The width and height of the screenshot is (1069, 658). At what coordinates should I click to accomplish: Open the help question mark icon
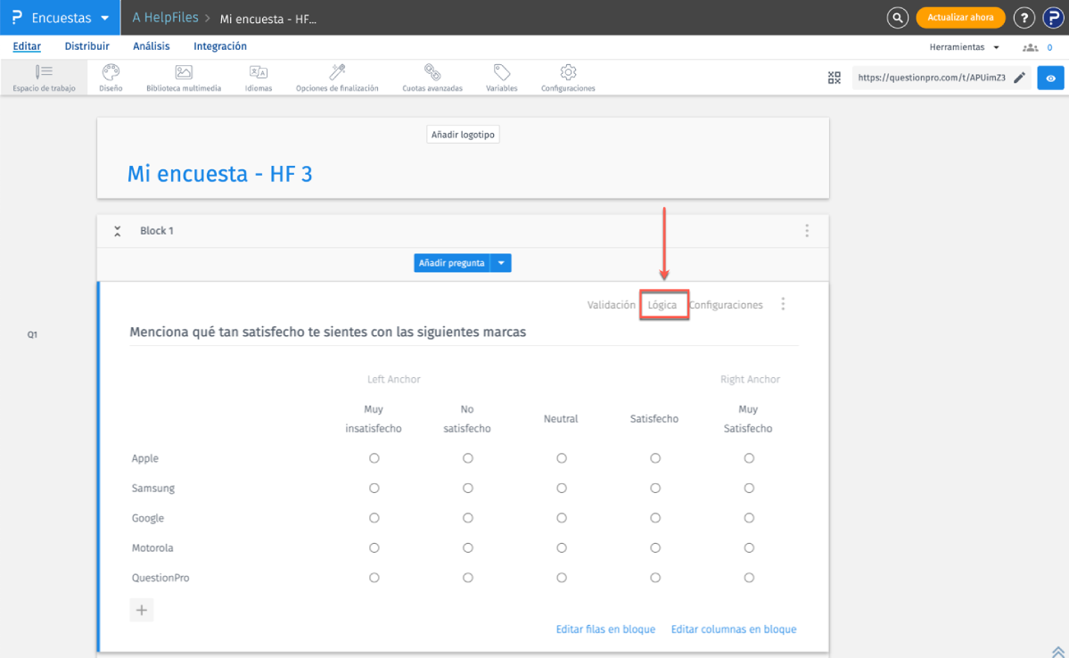pos(1024,18)
